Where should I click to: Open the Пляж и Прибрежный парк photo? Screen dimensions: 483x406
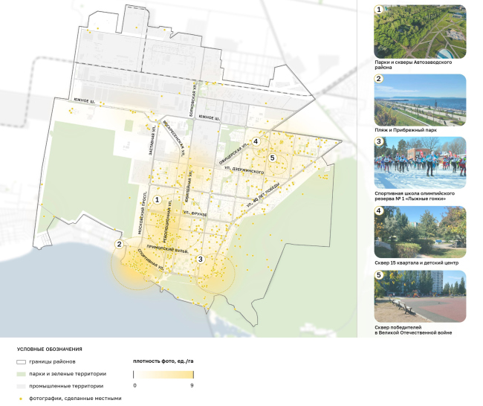tap(420, 99)
